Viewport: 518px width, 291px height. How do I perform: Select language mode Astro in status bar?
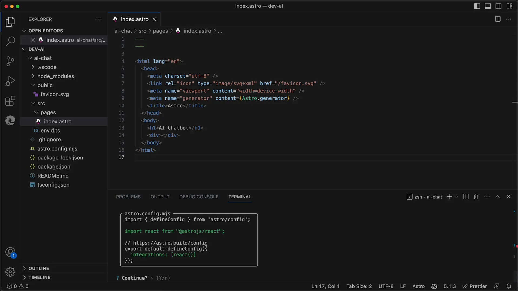coord(418,286)
